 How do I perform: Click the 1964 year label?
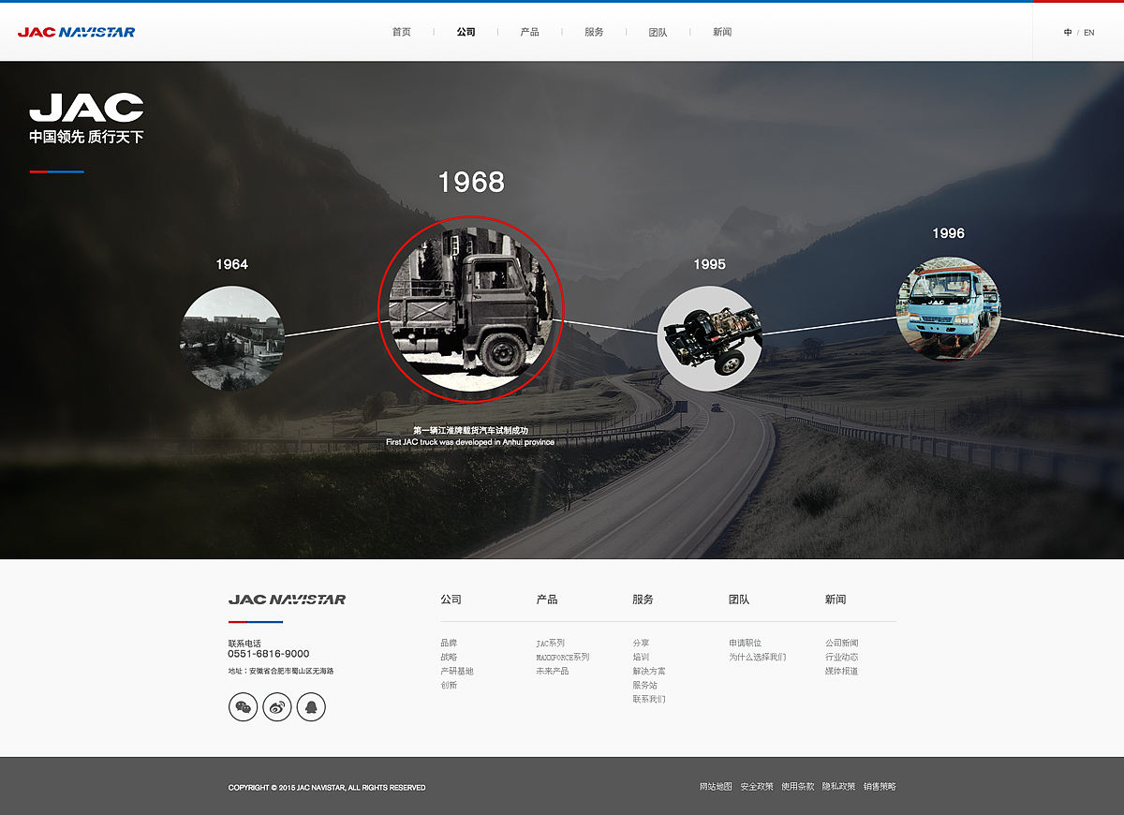click(232, 264)
